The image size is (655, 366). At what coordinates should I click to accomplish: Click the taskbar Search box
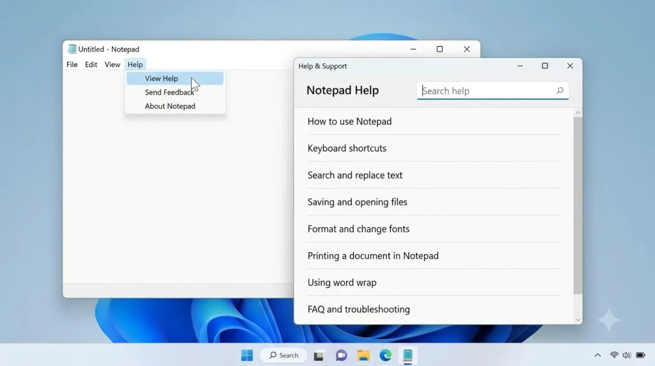tap(283, 355)
